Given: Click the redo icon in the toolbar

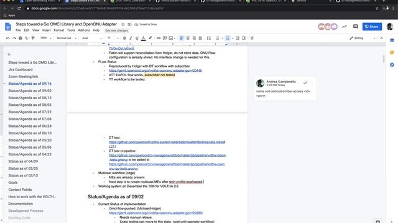Looking at the screenshot, I should [14, 38].
